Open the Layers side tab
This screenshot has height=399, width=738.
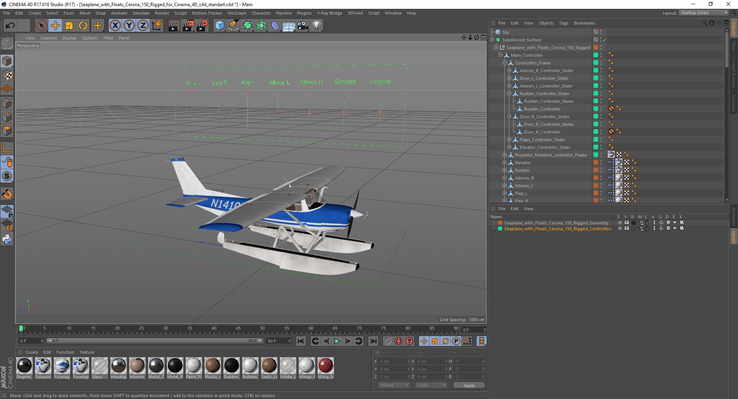733,237
